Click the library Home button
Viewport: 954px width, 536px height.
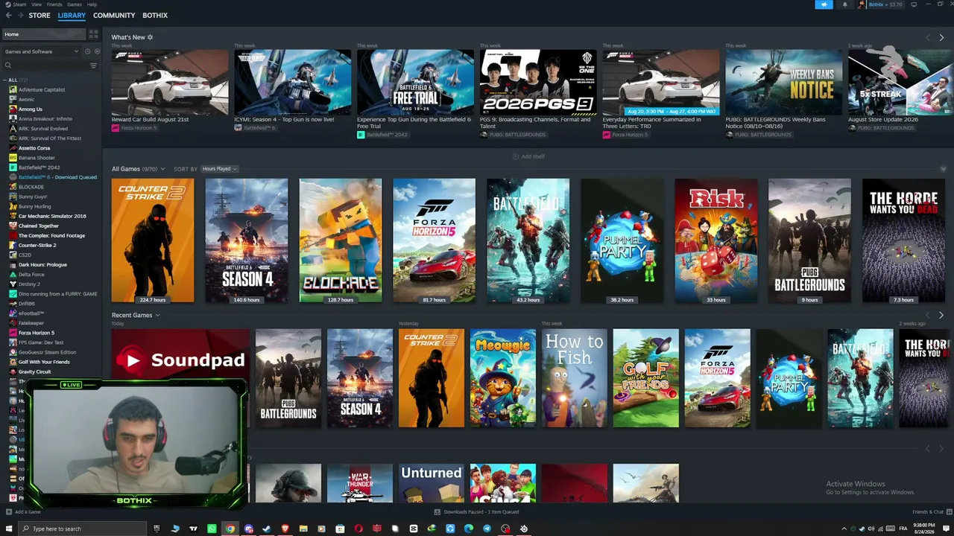pyautogui.click(x=43, y=34)
